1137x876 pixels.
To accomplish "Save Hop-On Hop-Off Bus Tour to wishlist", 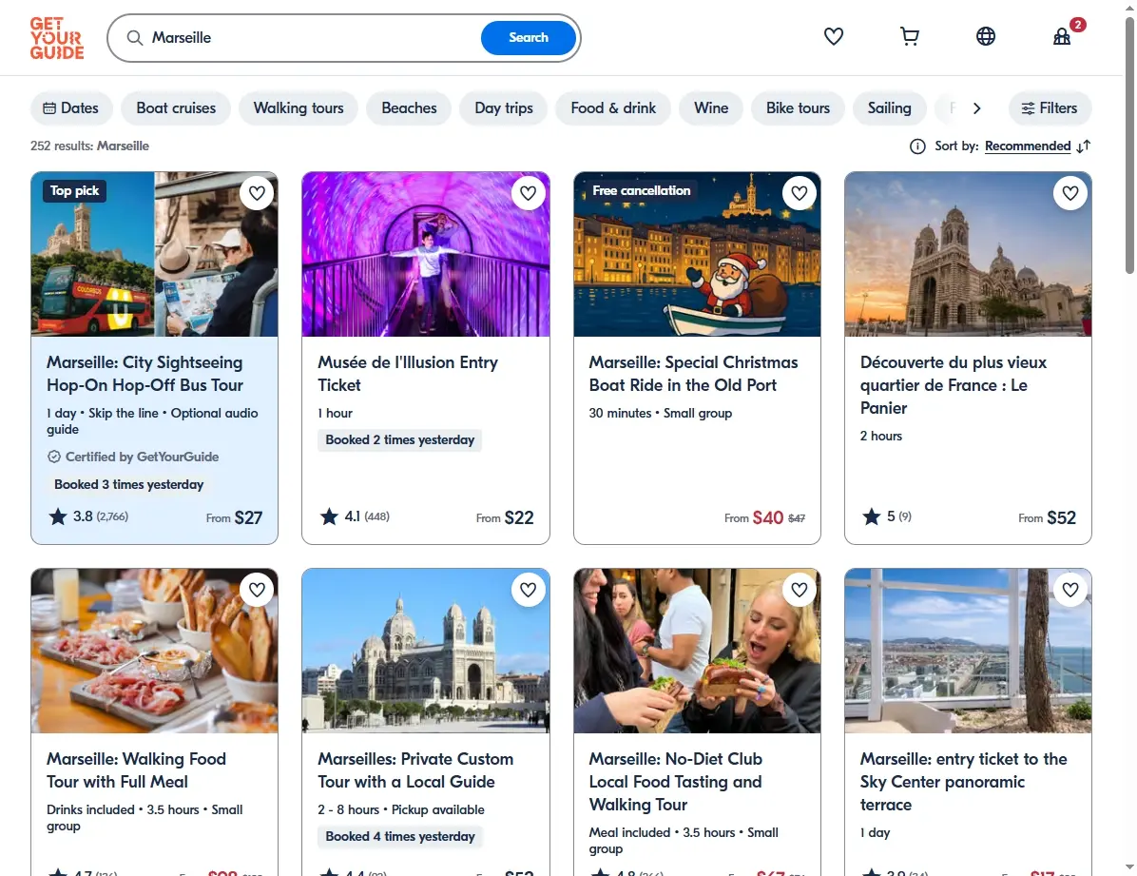I will click(x=257, y=193).
